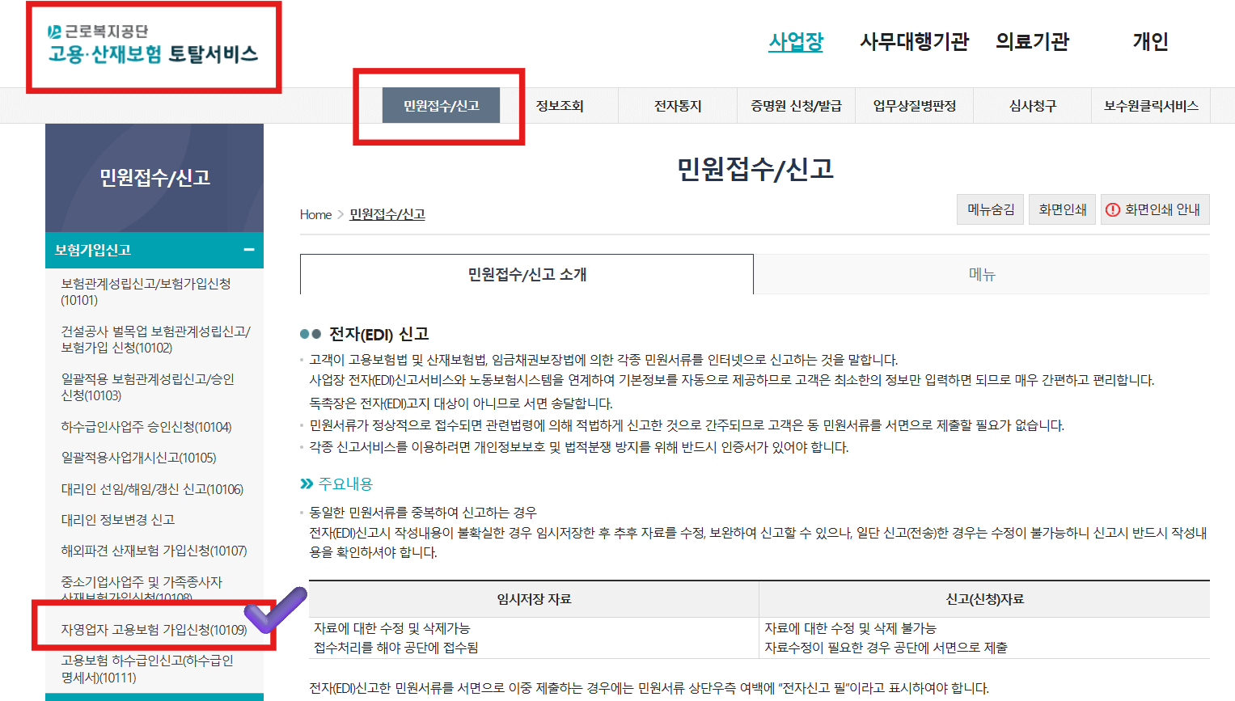Image resolution: width=1235 pixels, height=701 pixels.
Task: Select the 개인 user type
Action: (x=1150, y=43)
